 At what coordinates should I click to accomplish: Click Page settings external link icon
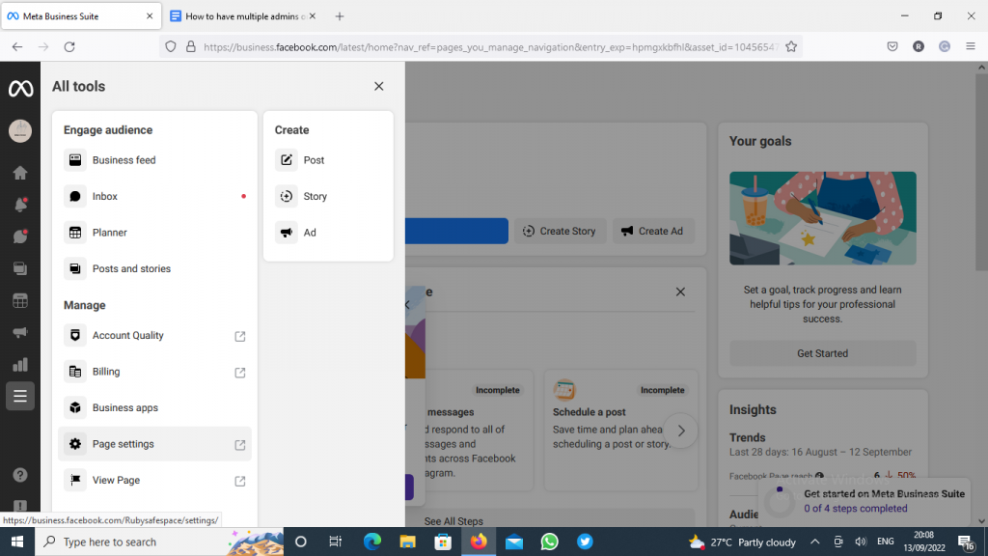[x=240, y=445]
